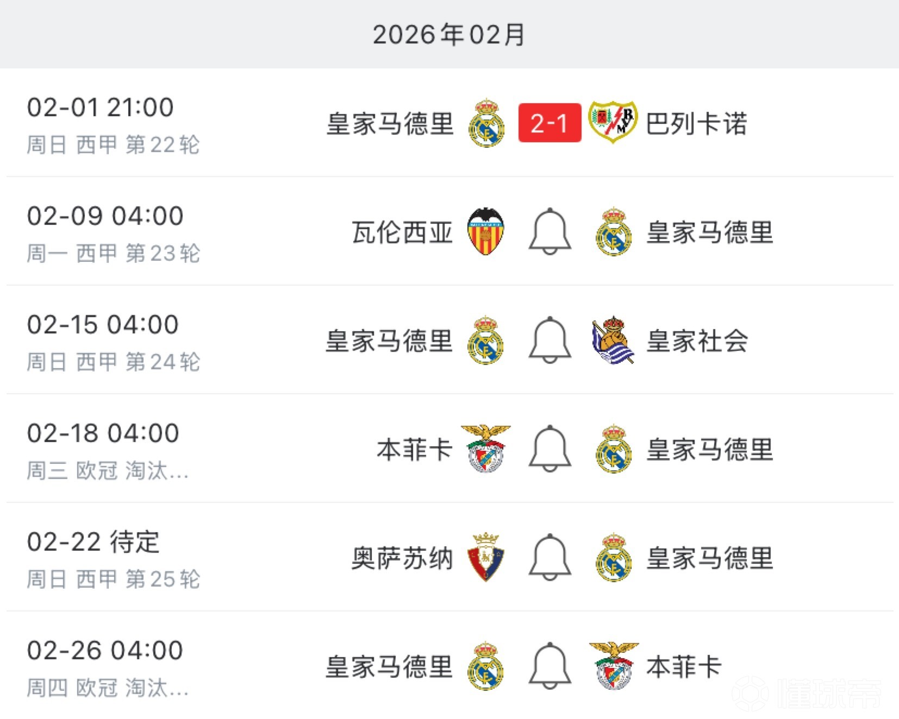The height and width of the screenshot is (719, 899).
Task: Click Benfica crest in 02-26 match
Action: (614, 666)
